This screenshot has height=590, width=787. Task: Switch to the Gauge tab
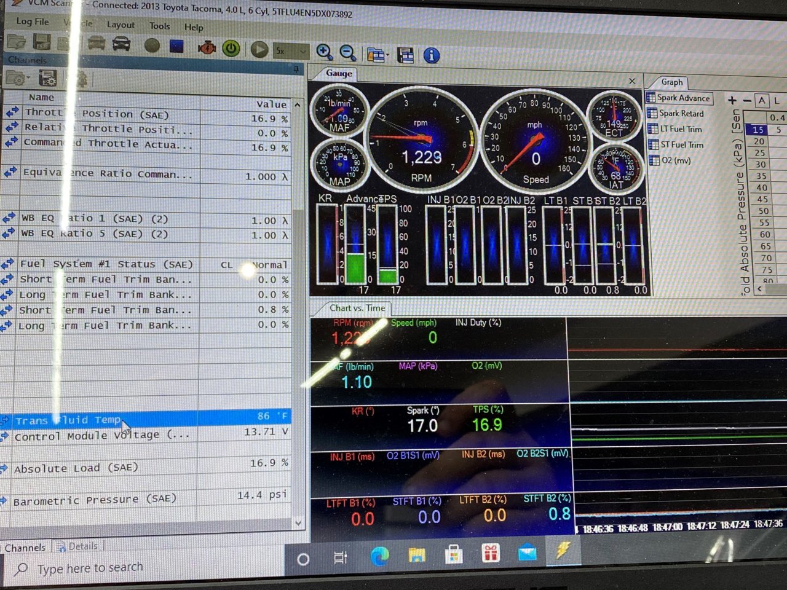click(x=339, y=73)
